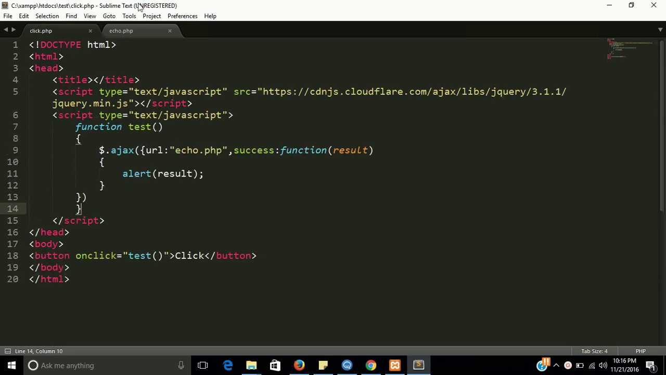This screenshot has width=666, height=375.
Task: Switch to the echo.php tab
Action: [x=121, y=31]
